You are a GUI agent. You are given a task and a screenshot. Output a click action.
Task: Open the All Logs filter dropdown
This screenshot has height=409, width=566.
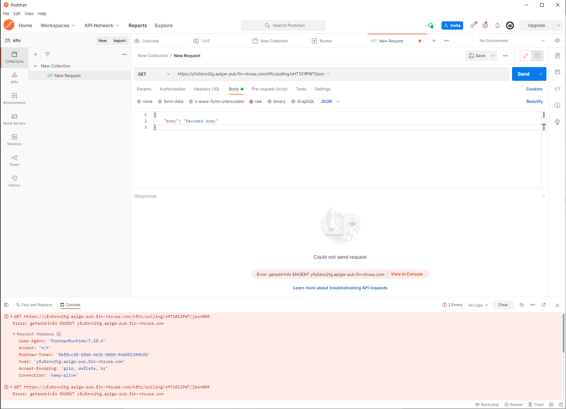pyautogui.click(x=478, y=305)
